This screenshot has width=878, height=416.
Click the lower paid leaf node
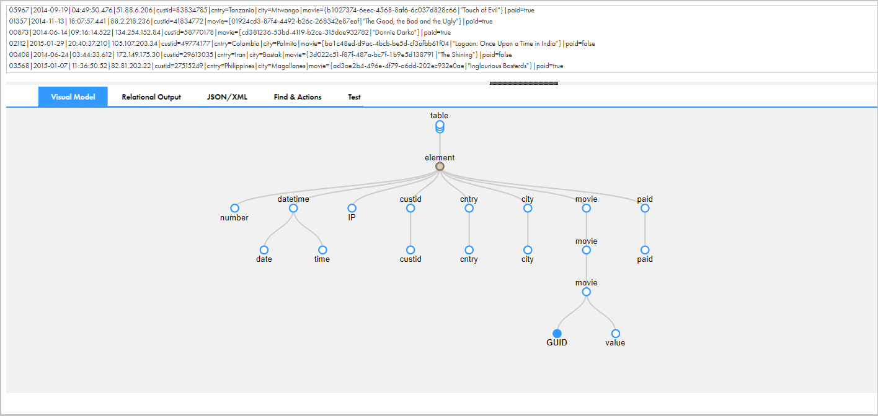click(x=645, y=250)
